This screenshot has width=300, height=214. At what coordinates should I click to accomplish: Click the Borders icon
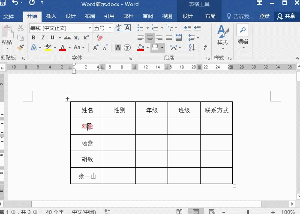[155, 48]
